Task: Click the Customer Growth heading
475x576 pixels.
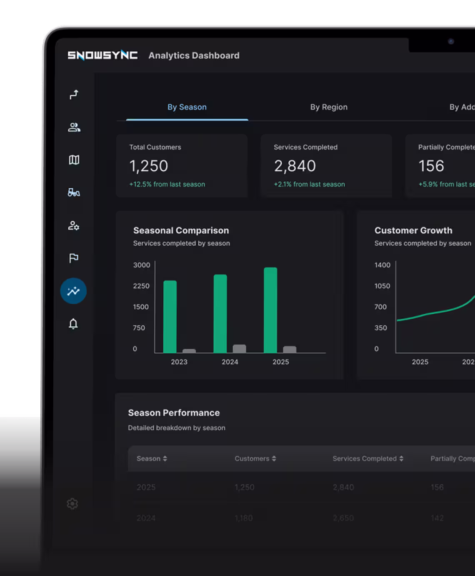Action: coord(413,230)
